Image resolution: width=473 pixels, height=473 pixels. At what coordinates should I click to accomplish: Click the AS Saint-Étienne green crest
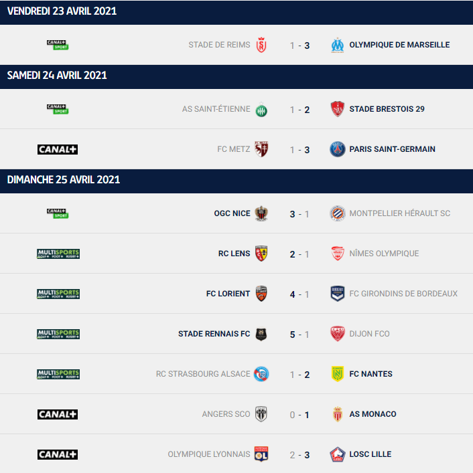point(261,109)
